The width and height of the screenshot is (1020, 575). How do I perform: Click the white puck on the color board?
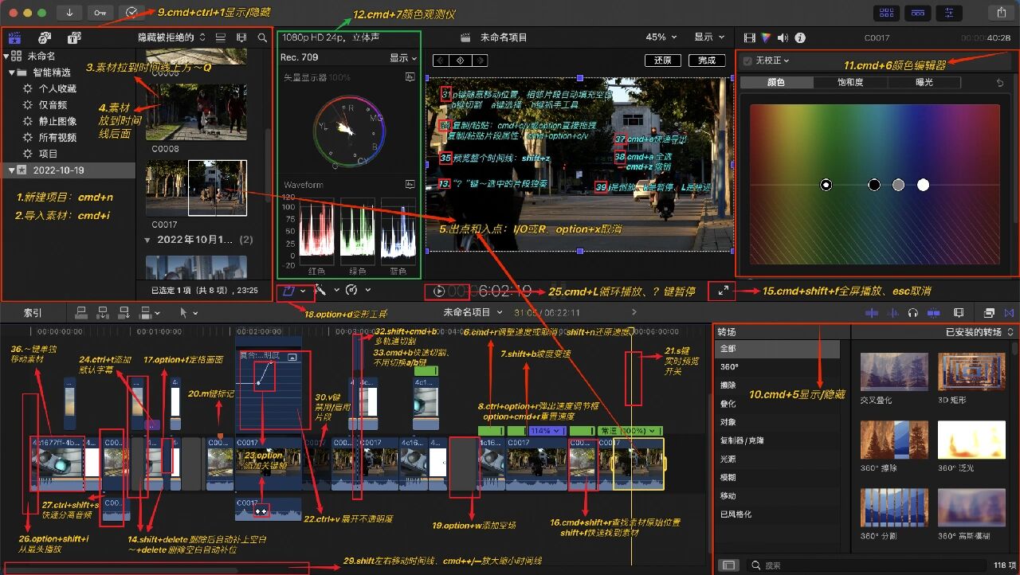[923, 184]
